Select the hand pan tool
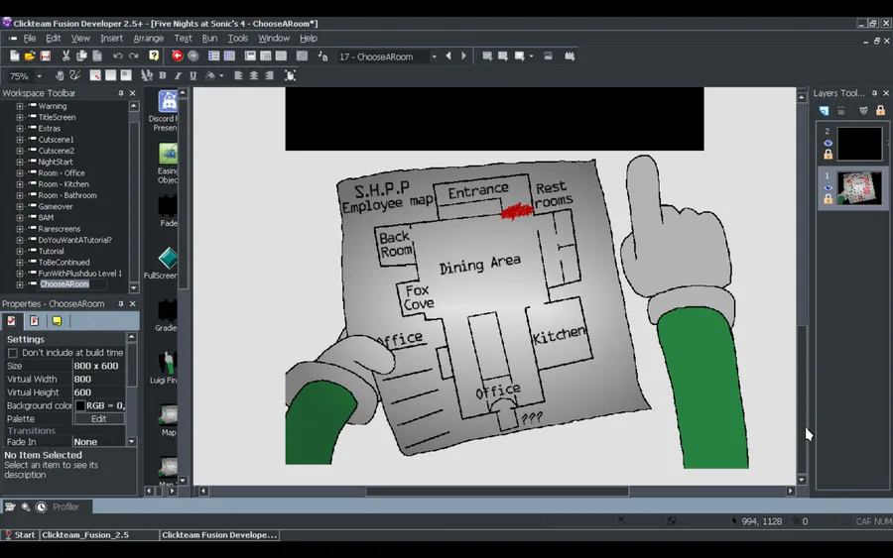The width and height of the screenshot is (893, 558). pos(60,75)
